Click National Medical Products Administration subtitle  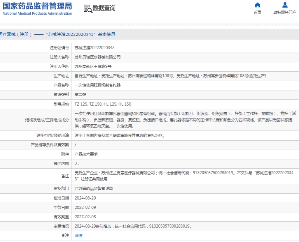(37, 14)
